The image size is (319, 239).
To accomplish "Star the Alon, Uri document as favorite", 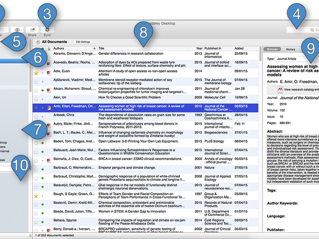I will [x=36, y=99].
